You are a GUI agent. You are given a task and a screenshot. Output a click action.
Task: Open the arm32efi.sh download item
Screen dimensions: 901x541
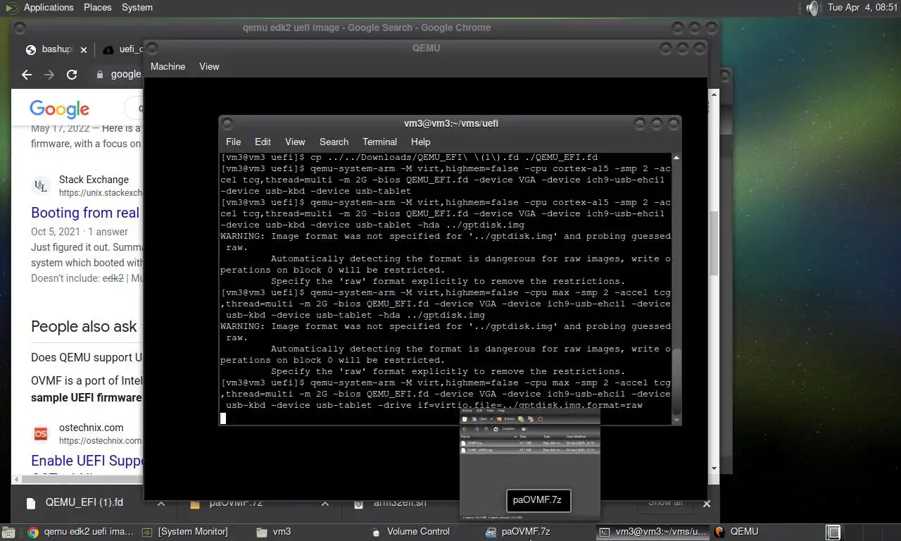pos(391,503)
